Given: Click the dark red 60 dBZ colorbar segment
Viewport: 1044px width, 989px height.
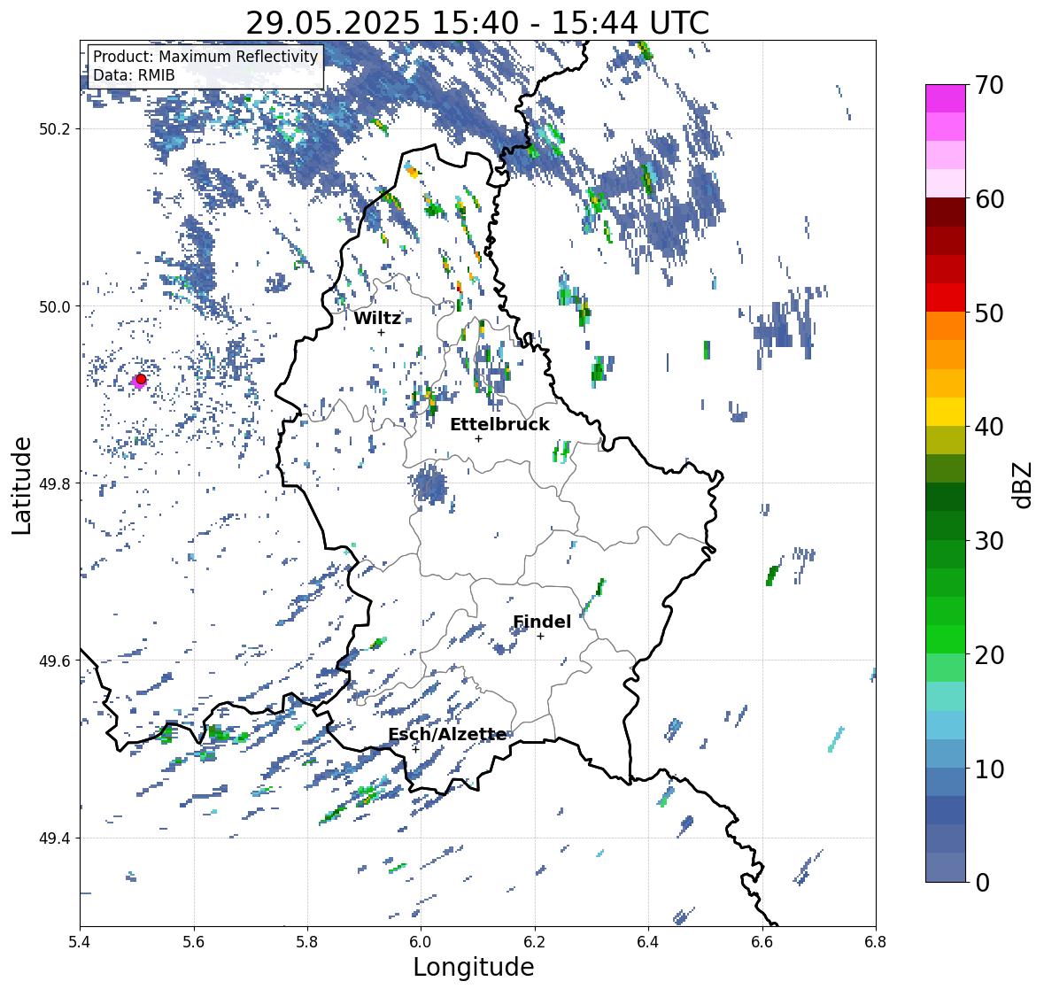Looking at the screenshot, I should (946, 212).
